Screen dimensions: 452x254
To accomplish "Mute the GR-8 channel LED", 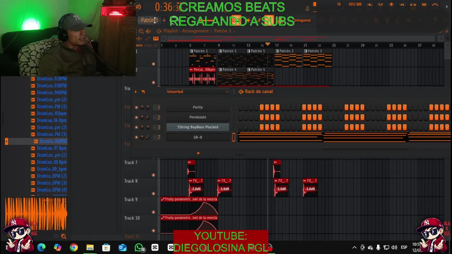I will click(x=136, y=137).
